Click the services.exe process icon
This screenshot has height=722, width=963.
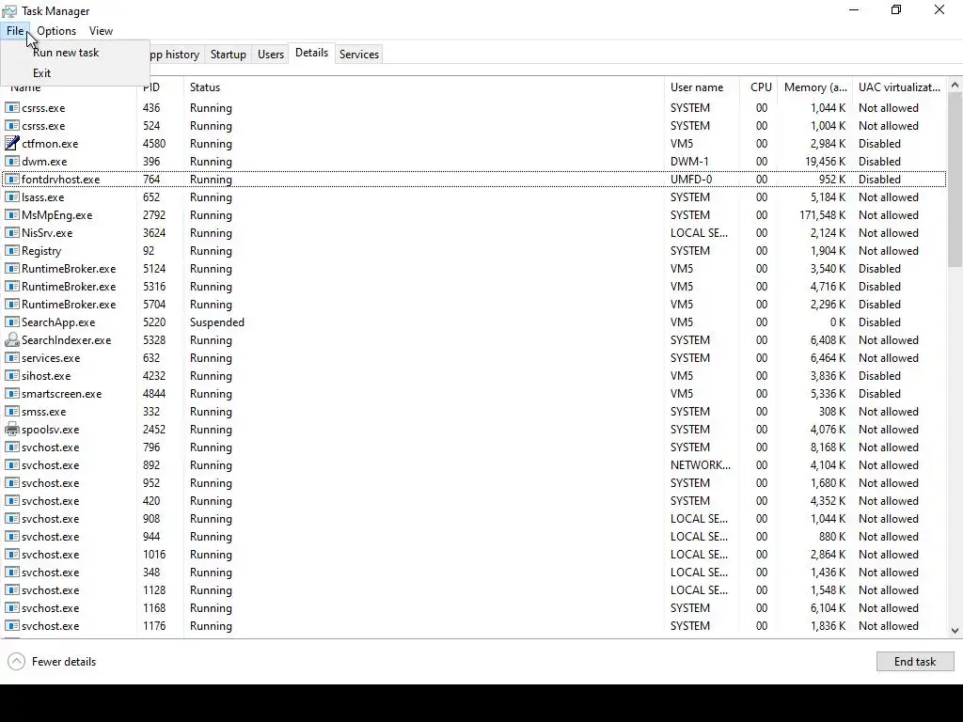(x=11, y=357)
